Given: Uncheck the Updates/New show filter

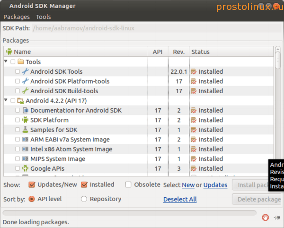Looking at the screenshot, I should (x=32, y=185).
